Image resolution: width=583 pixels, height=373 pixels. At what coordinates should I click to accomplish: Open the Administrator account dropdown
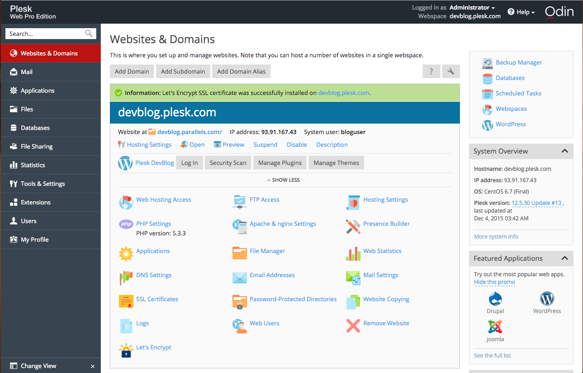[x=472, y=8]
